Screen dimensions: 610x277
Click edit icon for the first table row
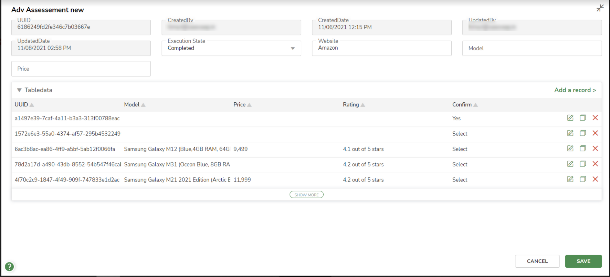(570, 118)
